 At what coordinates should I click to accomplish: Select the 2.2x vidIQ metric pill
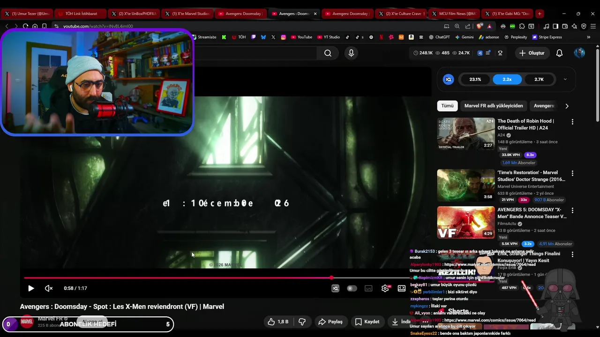(507, 79)
